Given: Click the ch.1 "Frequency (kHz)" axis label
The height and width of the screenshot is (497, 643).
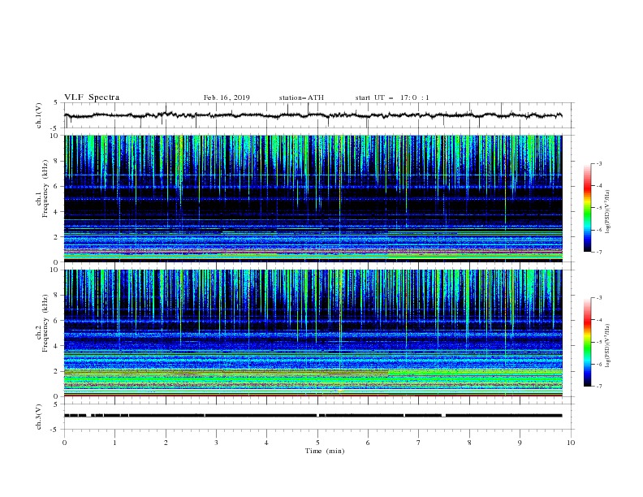Looking at the screenshot, I should (x=45, y=189).
